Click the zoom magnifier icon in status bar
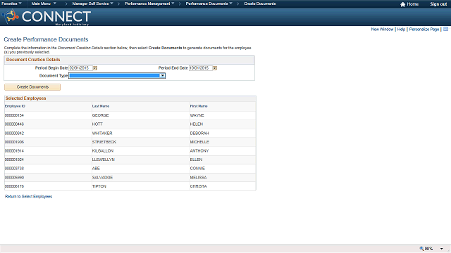Viewport: 451px width, 253px height. pos(421,249)
